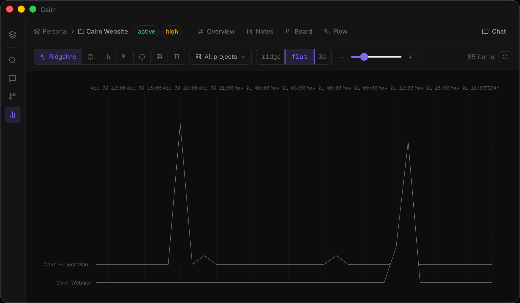Click the May 01 12:00 time label
Viewport: 520px width, 303px height.
pos(396,88)
